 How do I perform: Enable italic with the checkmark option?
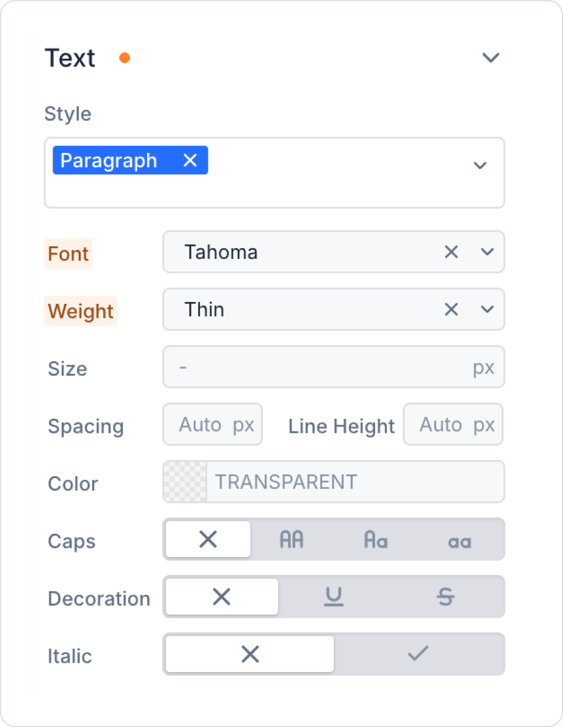click(418, 654)
